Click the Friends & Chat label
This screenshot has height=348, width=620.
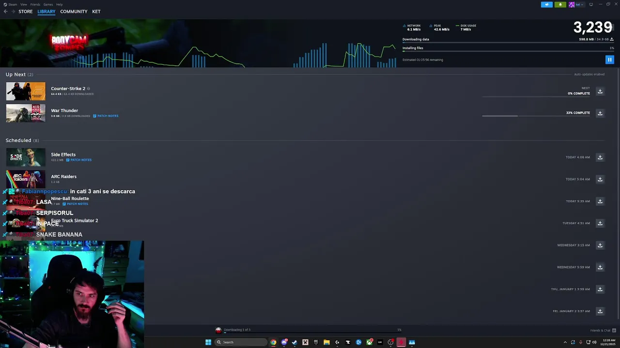click(600, 331)
